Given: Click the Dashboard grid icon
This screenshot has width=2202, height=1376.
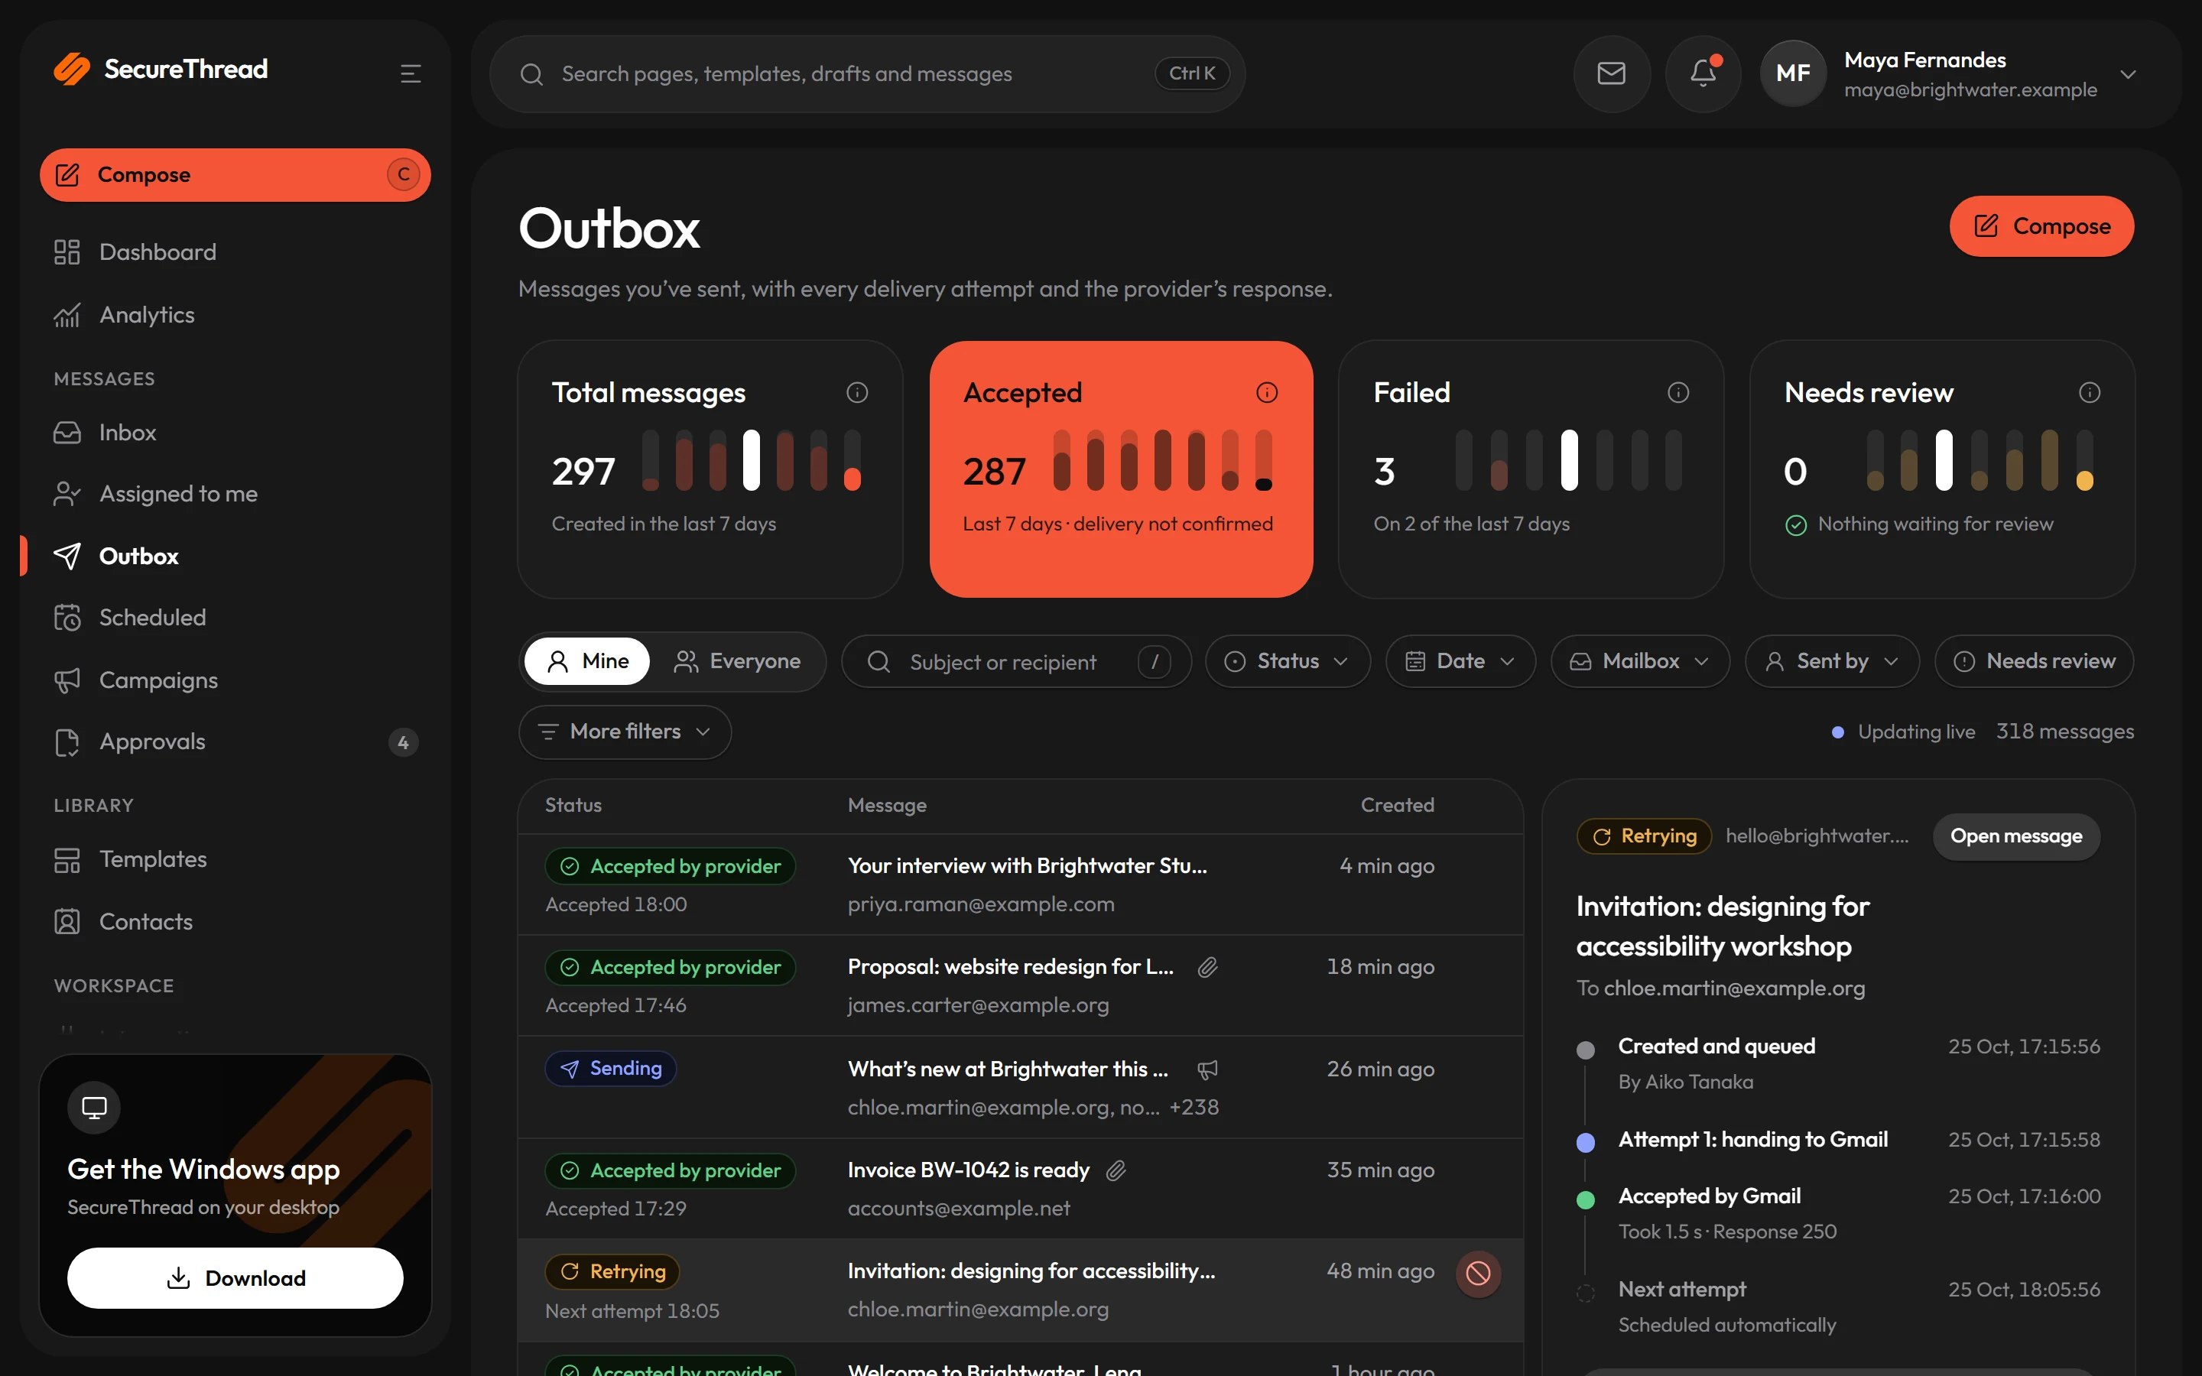Looking at the screenshot, I should click(67, 252).
